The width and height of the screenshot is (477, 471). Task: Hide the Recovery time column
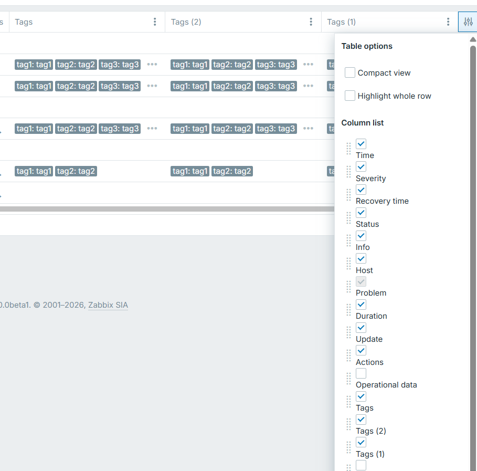click(361, 190)
